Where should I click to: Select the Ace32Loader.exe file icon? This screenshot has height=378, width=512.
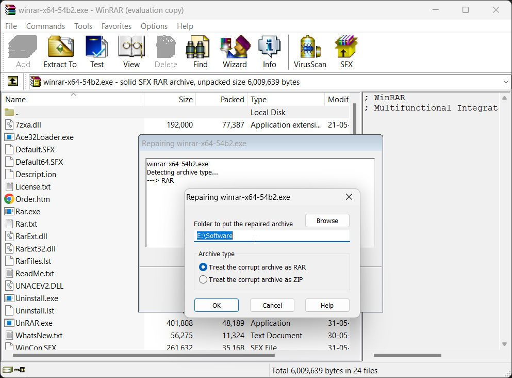click(9, 137)
